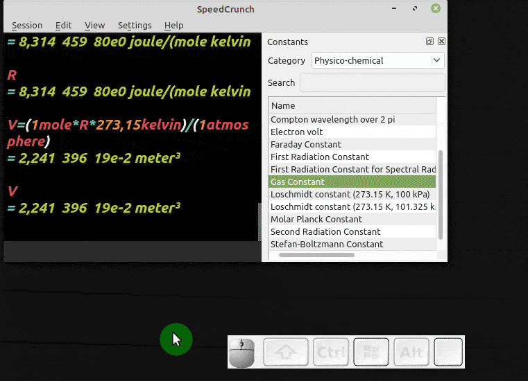The height and width of the screenshot is (381, 528).
Task: Click the constants list vertical scrollbar
Action: (x=441, y=195)
